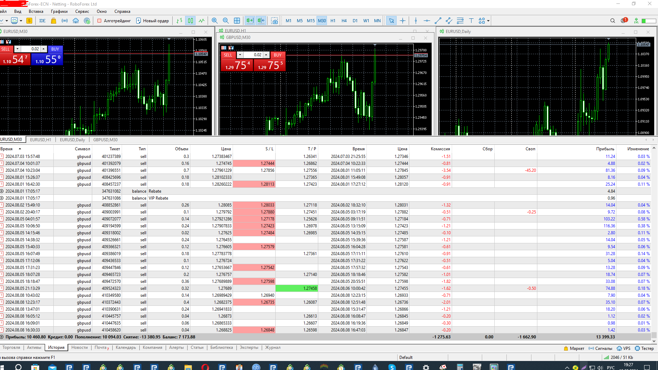658x370 pixels.
Task: Select the Zoom In chart icon
Action: coord(215,21)
